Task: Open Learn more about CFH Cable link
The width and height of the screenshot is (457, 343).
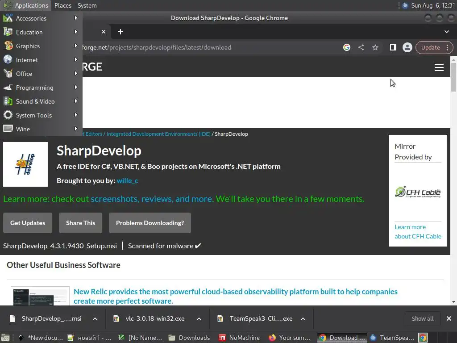Action: [x=418, y=232]
